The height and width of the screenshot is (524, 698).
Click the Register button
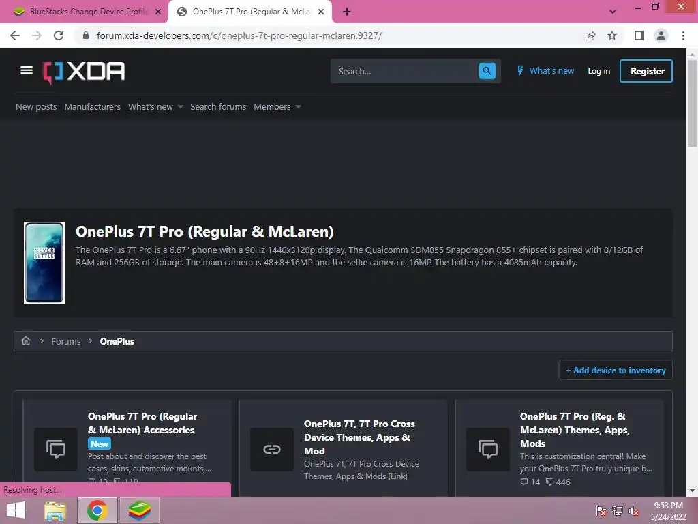tap(646, 71)
